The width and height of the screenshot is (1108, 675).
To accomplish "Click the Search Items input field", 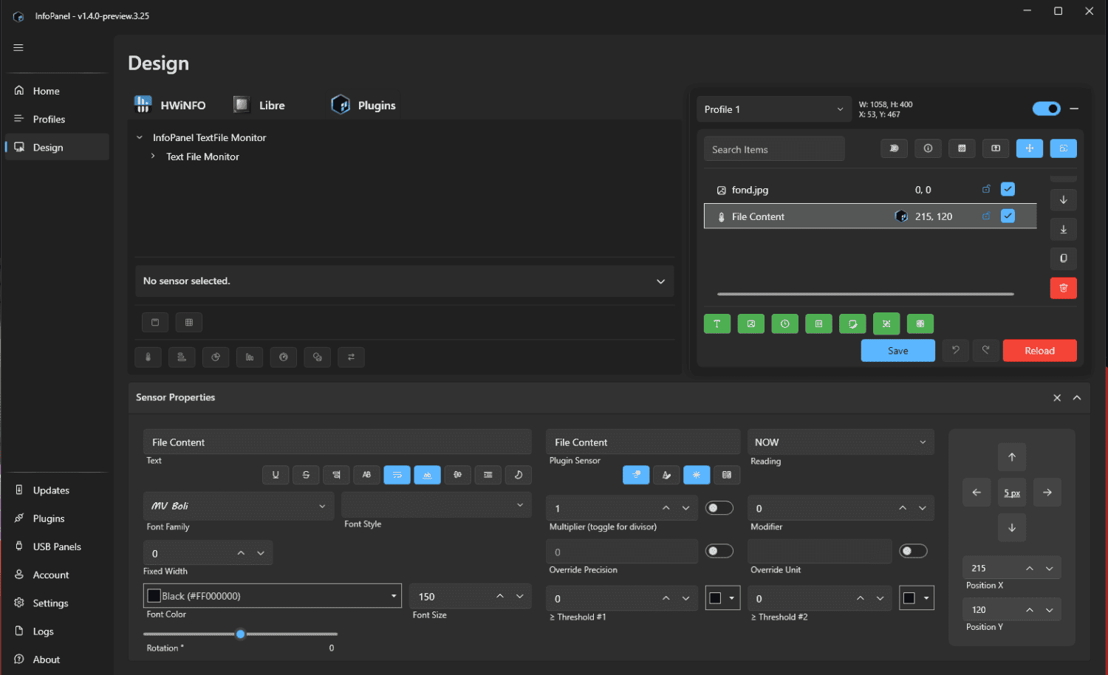I will pos(773,149).
